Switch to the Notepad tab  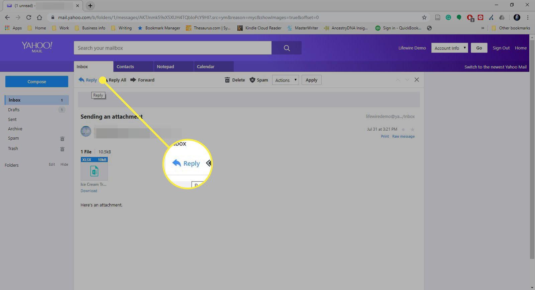(x=174, y=66)
